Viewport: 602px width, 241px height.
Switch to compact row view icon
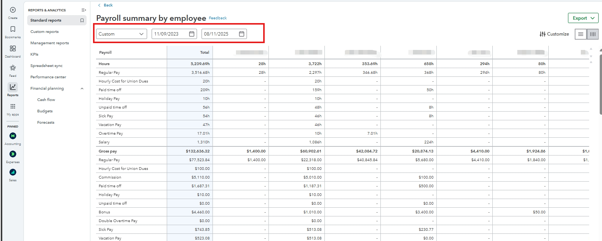tap(581, 34)
